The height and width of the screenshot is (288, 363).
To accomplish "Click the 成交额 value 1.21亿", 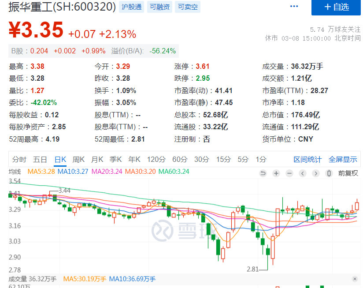I will pyautogui.click(x=301, y=78).
